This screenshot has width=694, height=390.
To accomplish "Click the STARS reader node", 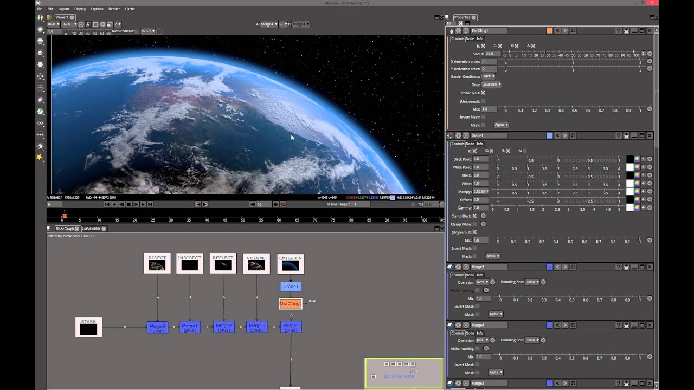I will (x=88, y=327).
